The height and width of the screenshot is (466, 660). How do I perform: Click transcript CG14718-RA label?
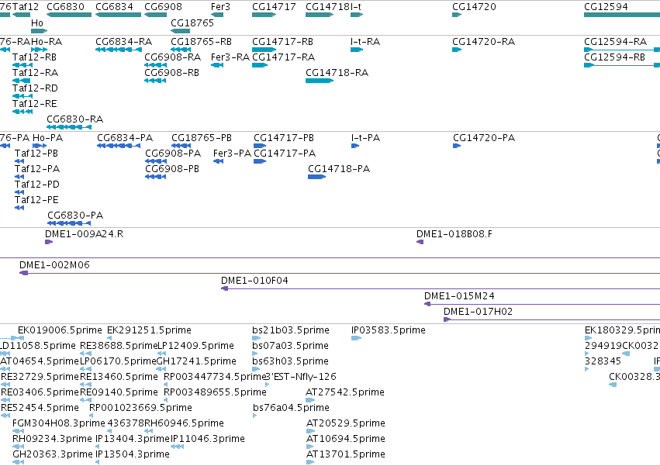pyautogui.click(x=337, y=73)
